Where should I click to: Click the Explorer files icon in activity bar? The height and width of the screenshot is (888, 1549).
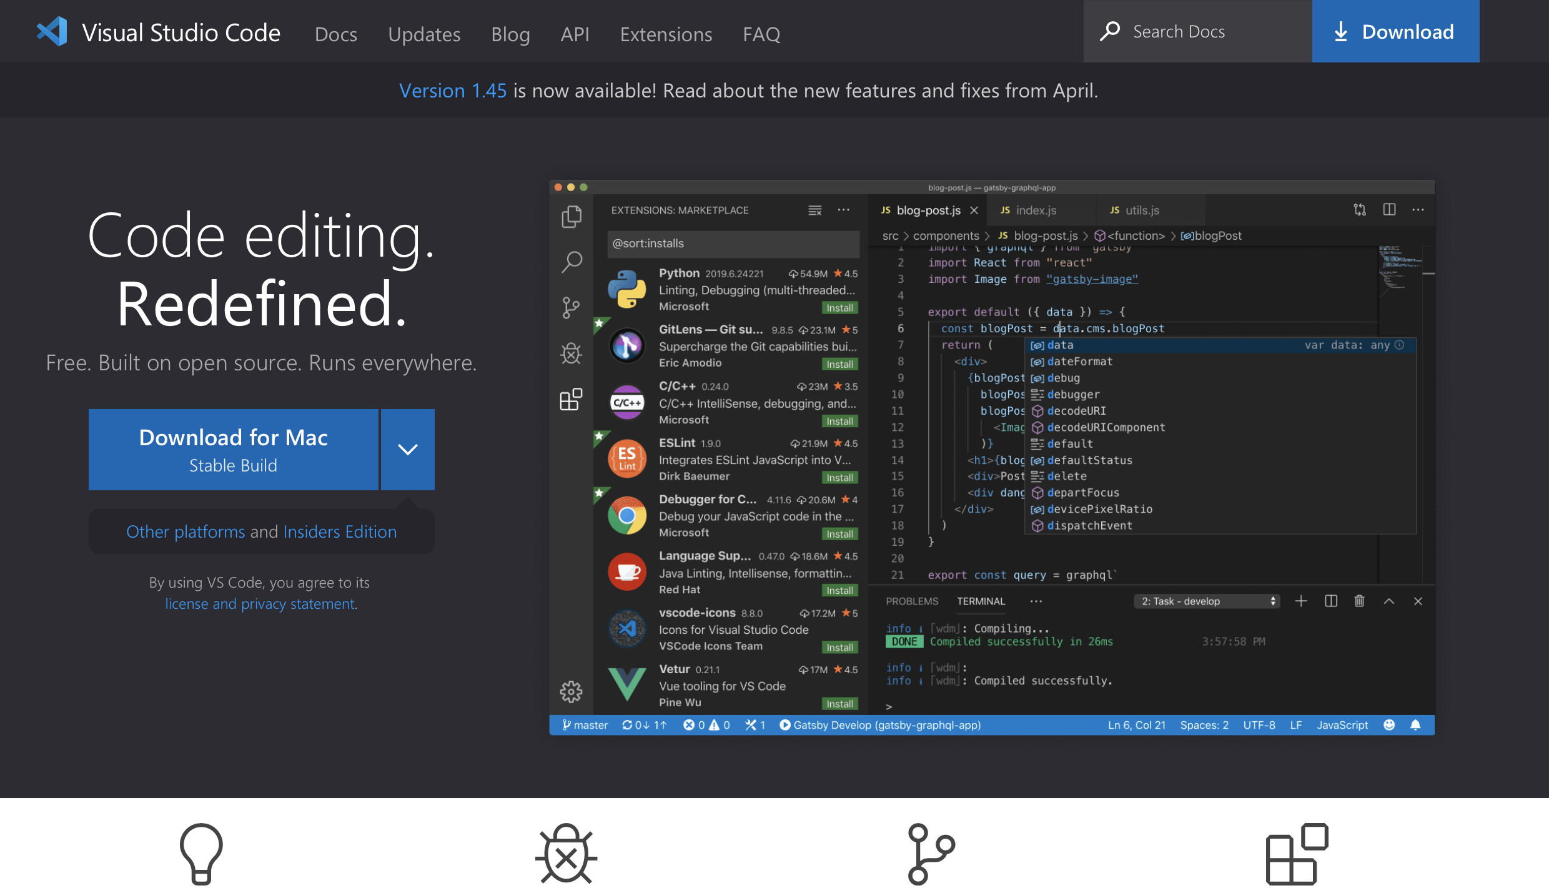tap(571, 217)
